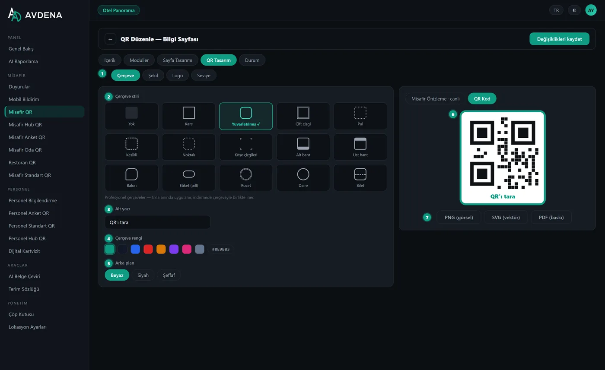This screenshot has height=370, width=605.
Task: Switch to the Logo sub-tab
Action: coord(178,75)
